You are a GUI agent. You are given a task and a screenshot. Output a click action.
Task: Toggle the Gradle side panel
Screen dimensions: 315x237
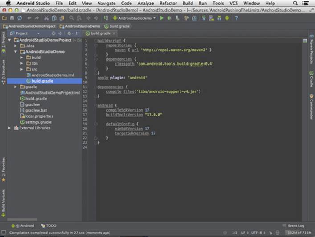[311, 79]
